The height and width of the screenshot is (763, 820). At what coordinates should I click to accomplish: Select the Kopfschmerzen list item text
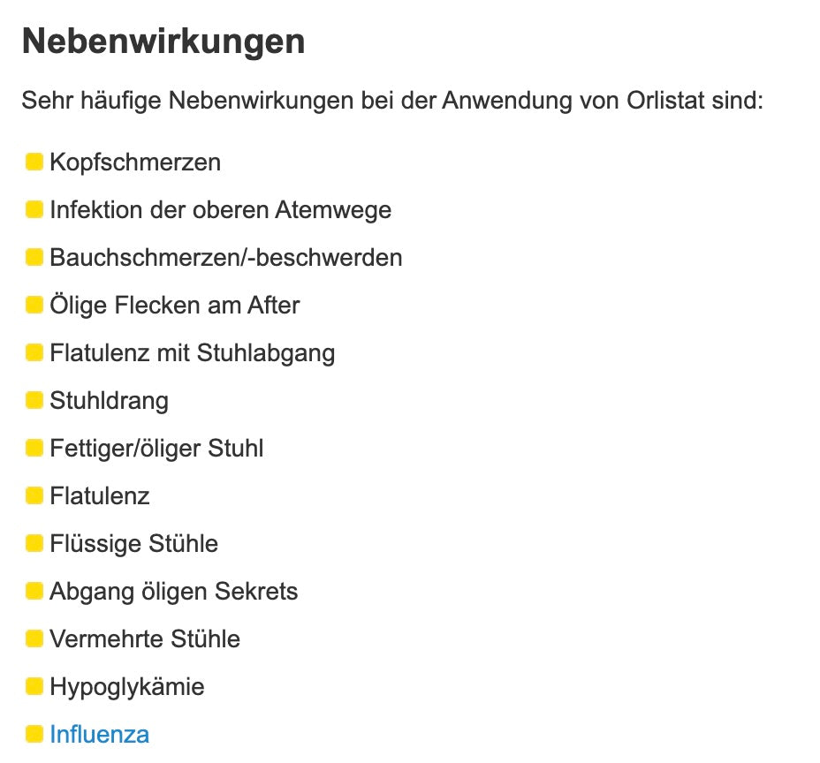(135, 162)
